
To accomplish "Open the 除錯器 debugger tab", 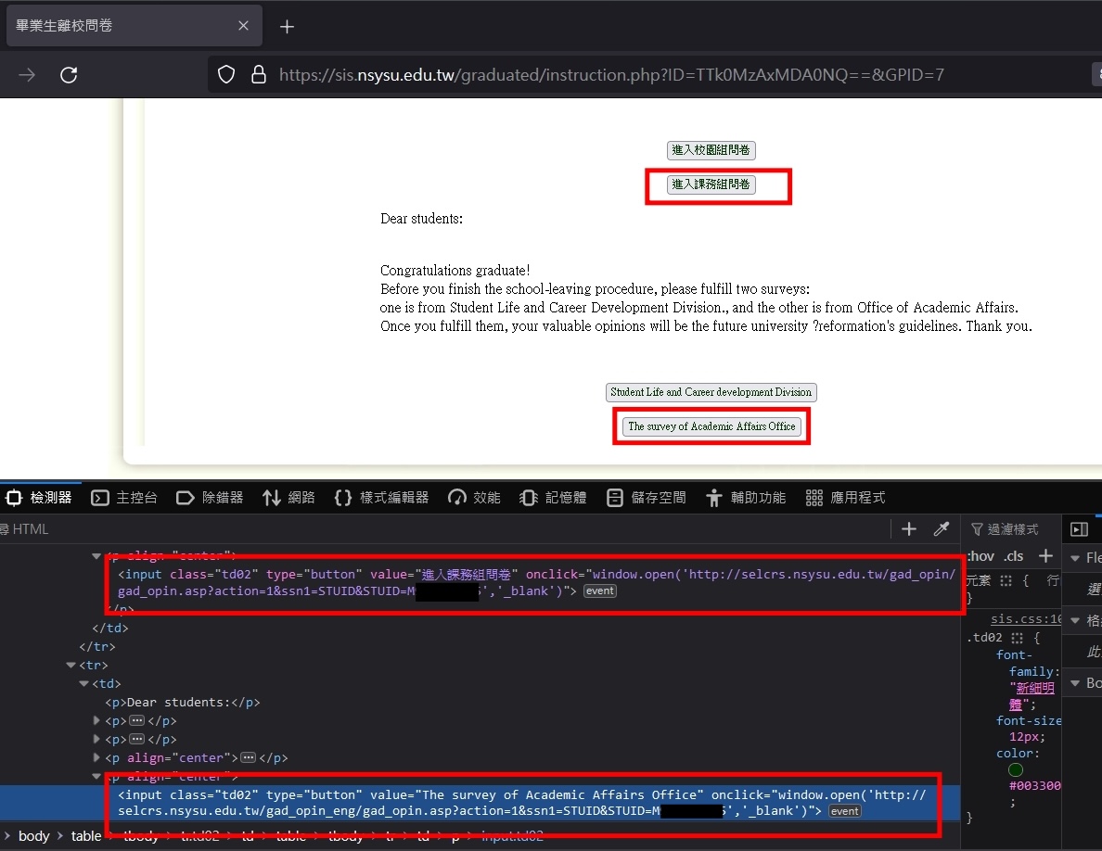I will [x=210, y=498].
